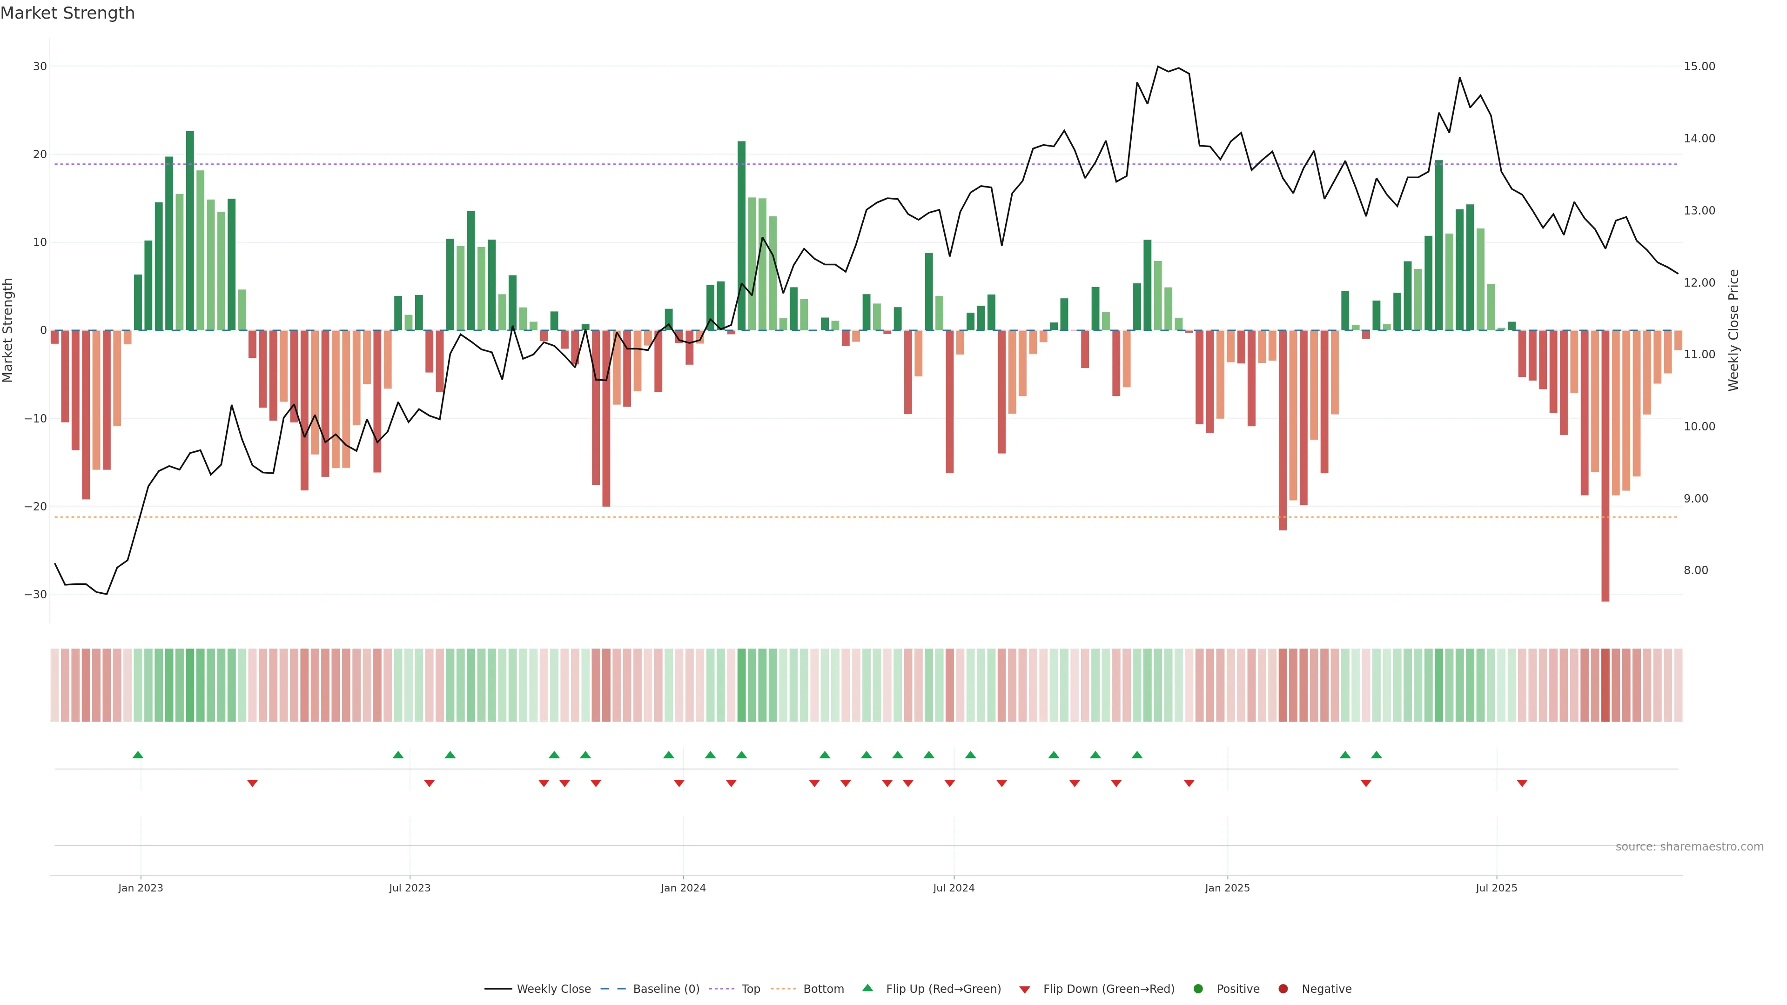Click the Negative red circle legend icon
This screenshot has height=1005, width=1787.
tap(1283, 989)
